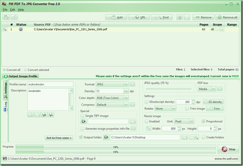This screenshot has height=166, width=243.
Task: Stop the conversion
Action: coord(228,149)
